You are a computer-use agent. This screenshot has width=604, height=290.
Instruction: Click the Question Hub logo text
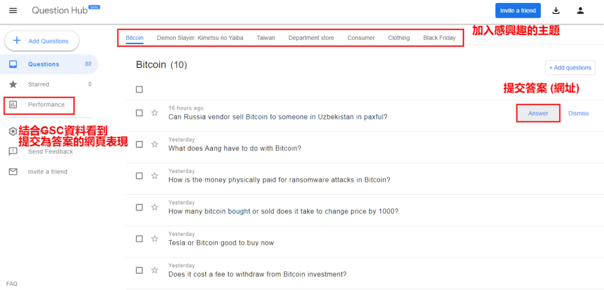60,11
